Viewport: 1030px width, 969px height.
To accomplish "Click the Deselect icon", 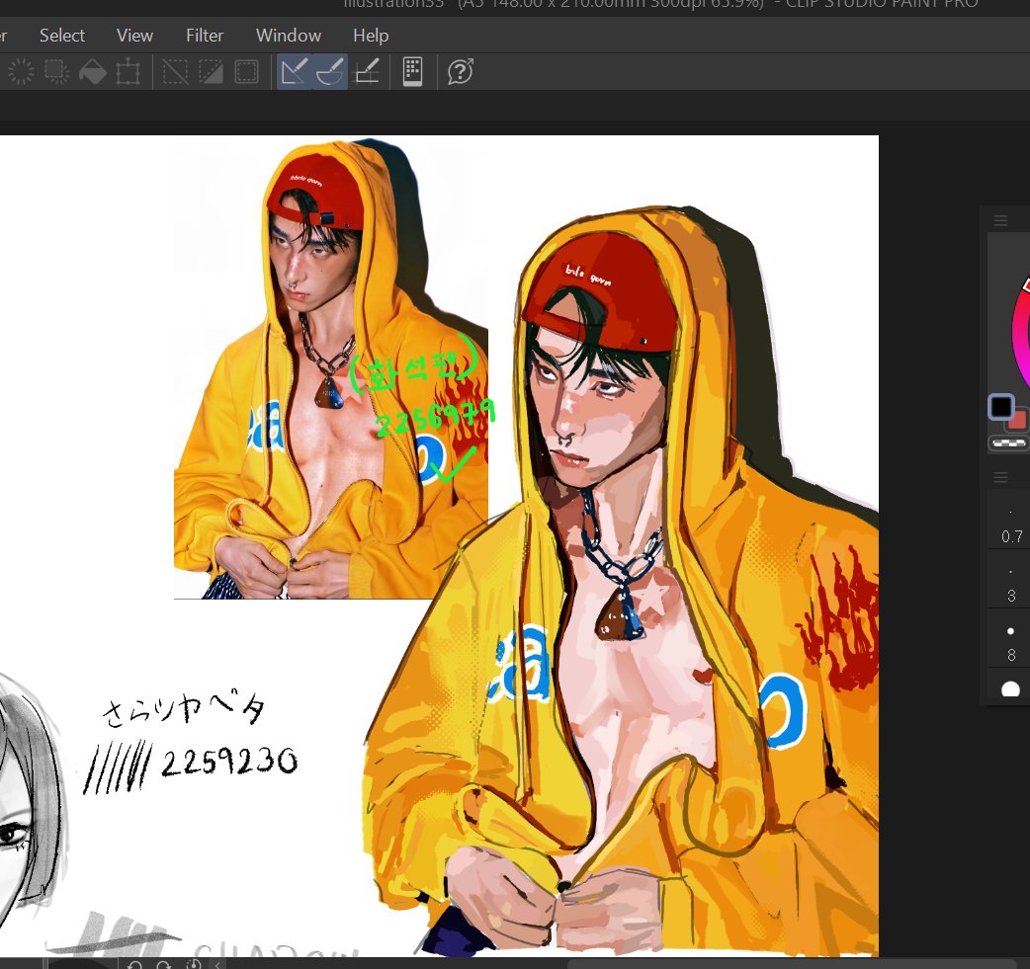I will [x=175, y=71].
